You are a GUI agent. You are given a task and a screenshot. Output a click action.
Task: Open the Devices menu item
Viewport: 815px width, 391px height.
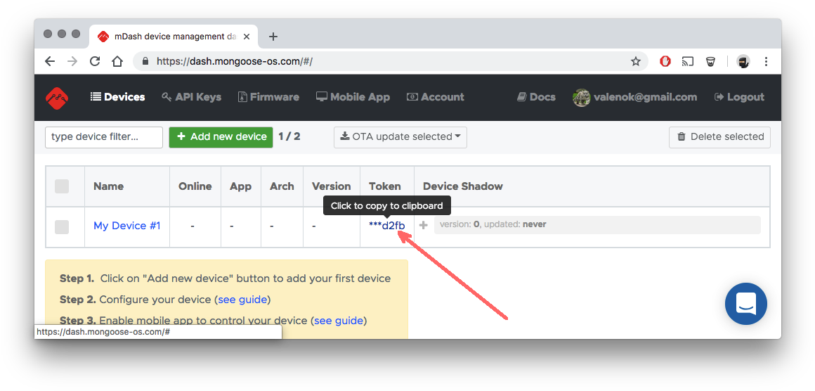(118, 97)
